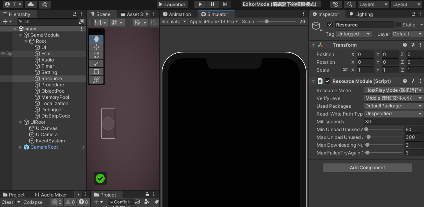424x207 pixels.
Task: Open the Apple iPhone 13 Pro dropdown
Action: tap(214, 21)
